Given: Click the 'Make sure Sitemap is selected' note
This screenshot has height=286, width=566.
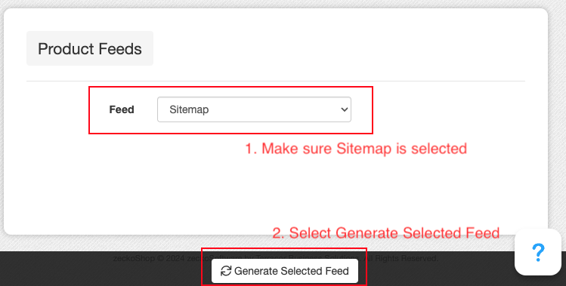Looking at the screenshot, I should (356, 149).
